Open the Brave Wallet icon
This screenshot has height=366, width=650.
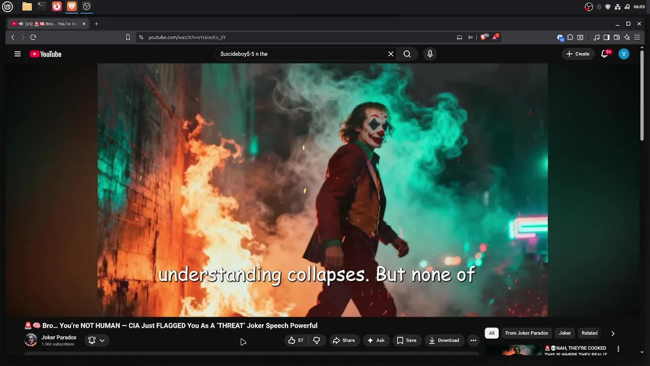click(x=616, y=37)
